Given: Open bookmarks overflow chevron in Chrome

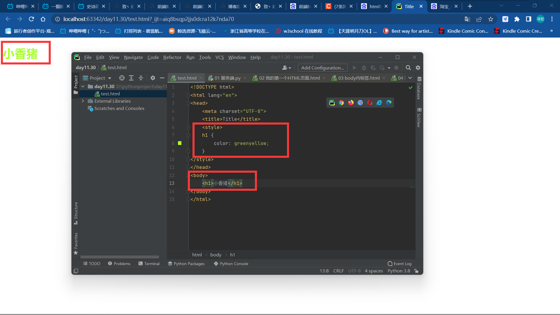Looking at the screenshot, I should tap(551, 31).
